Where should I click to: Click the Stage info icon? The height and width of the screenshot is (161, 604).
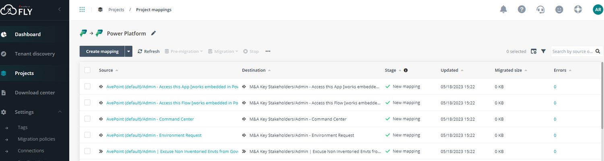pyautogui.click(x=405, y=70)
